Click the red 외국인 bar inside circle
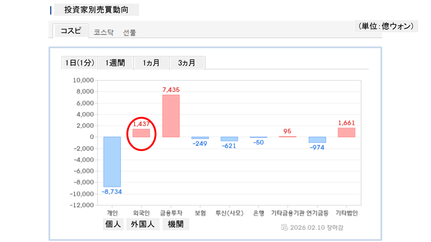This screenshot has height=242, width=431. [x=141, y=133]
